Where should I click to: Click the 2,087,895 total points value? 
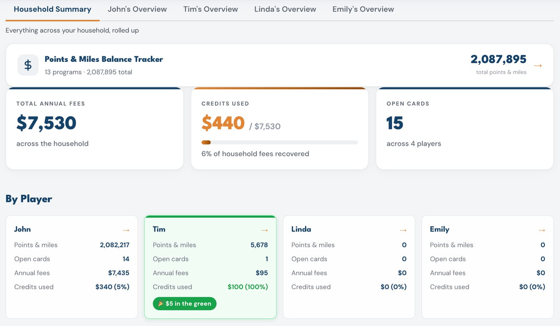point(498,59)
